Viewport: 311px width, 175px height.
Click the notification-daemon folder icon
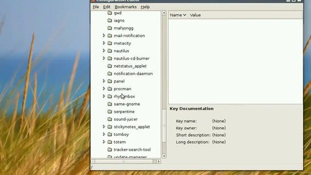[110, 73]
